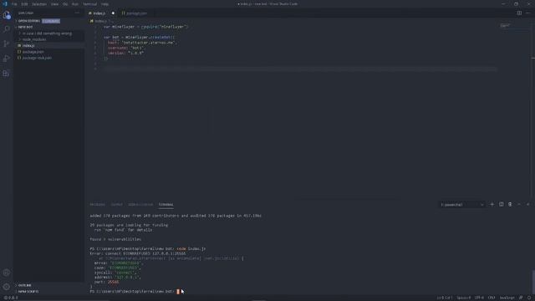
Task: Open the Accounts icon in activity bar
Action: click(7, 273)
